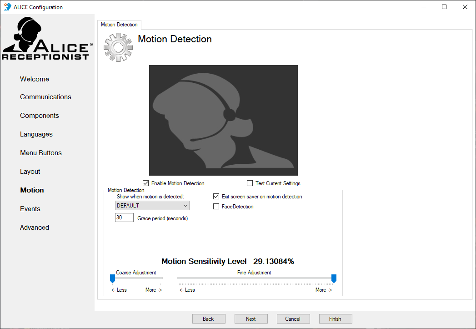Enable Test Current Settings
The width and height of the screenshot is (476, 329).
(x=250, y=183)
